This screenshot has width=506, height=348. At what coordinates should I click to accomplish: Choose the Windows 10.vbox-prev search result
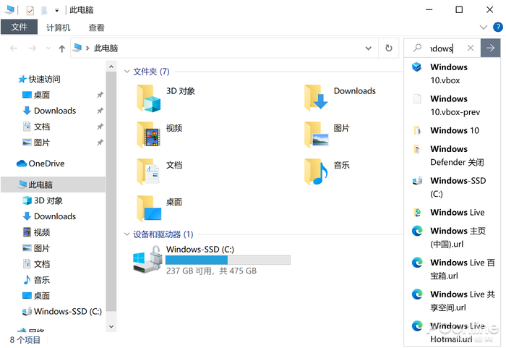(452, 106)
